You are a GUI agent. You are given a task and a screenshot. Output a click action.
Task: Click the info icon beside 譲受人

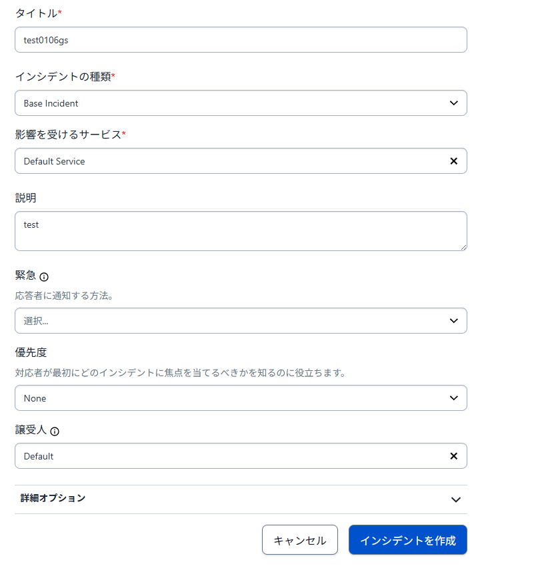click(x=55, y=431)
